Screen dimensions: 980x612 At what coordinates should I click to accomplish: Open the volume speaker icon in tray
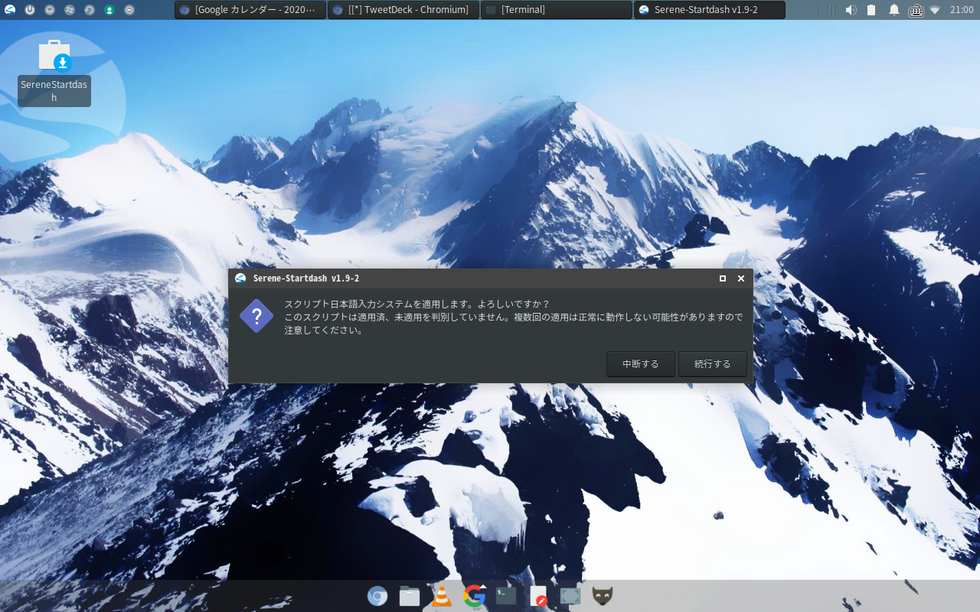851,10
